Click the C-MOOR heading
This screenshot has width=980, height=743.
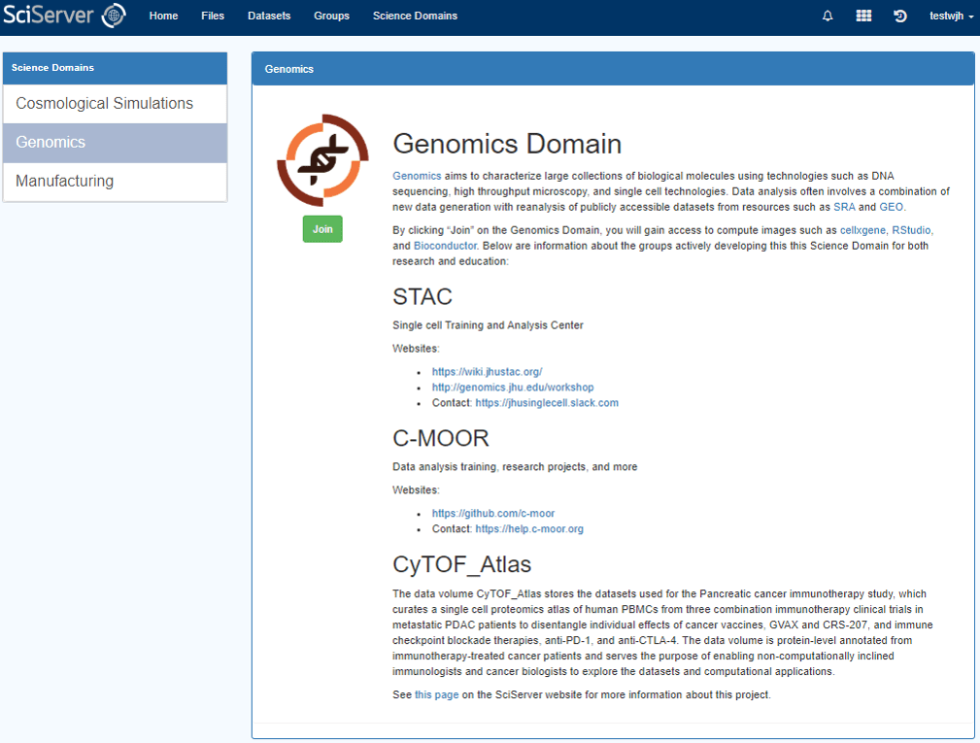tap(441, 439)
